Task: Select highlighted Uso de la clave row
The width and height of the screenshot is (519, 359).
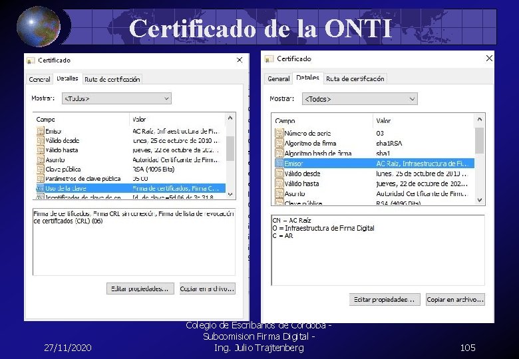Action: 130,188
